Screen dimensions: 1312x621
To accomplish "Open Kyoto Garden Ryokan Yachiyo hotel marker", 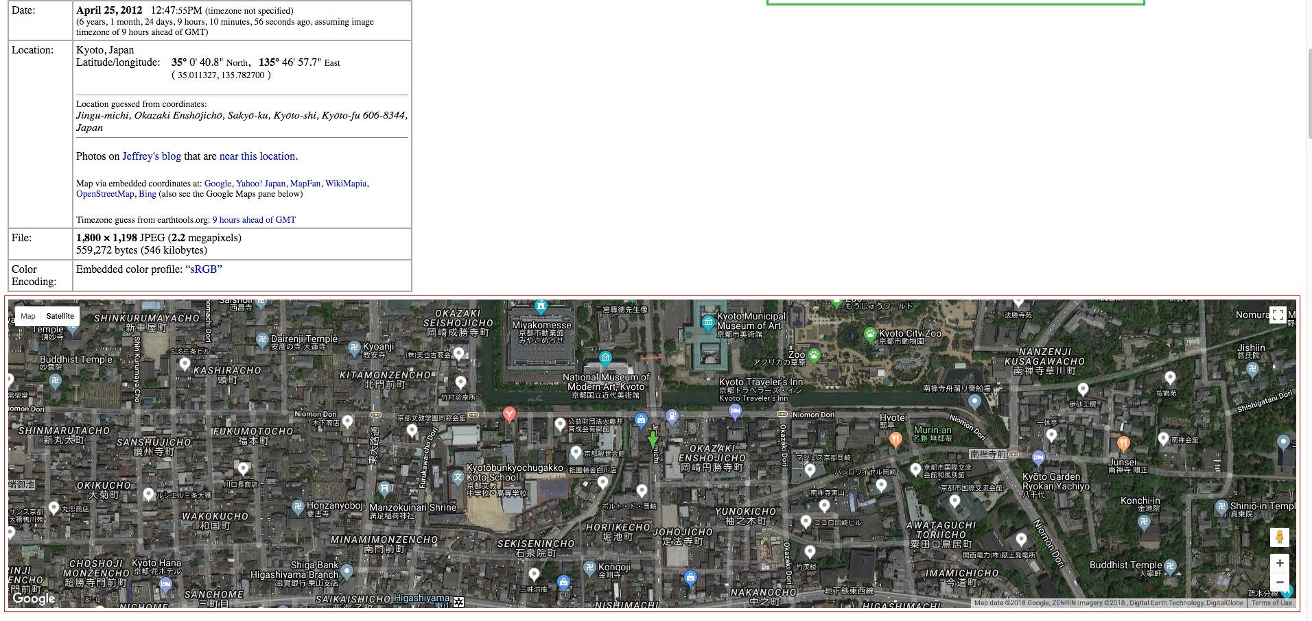I will pos(1038,457).
